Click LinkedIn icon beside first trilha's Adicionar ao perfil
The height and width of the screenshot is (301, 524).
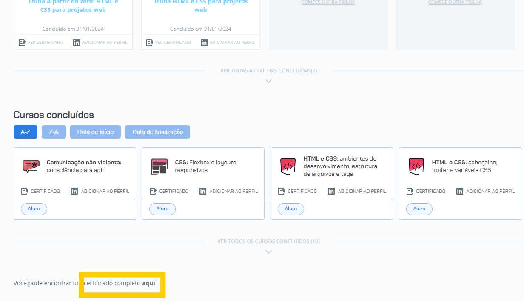point(77,43)
